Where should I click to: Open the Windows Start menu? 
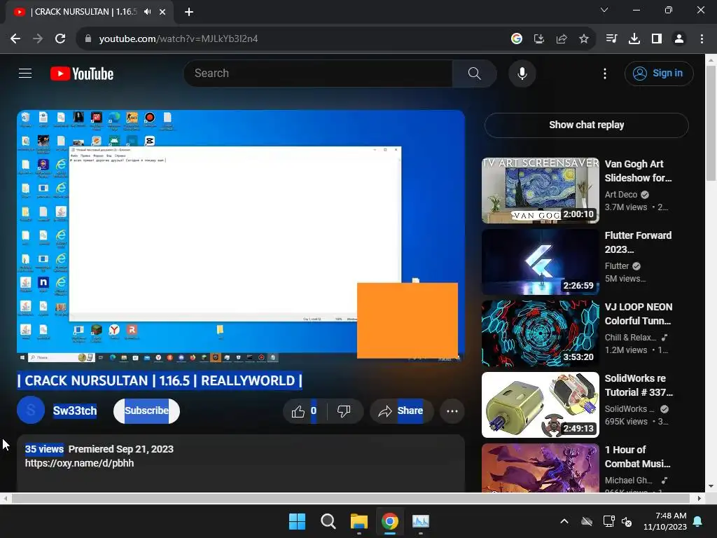tap(297, 521)
